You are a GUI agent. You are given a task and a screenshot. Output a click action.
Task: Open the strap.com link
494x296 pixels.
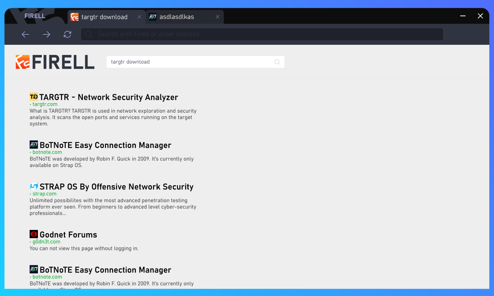click(x=44, y=194)
